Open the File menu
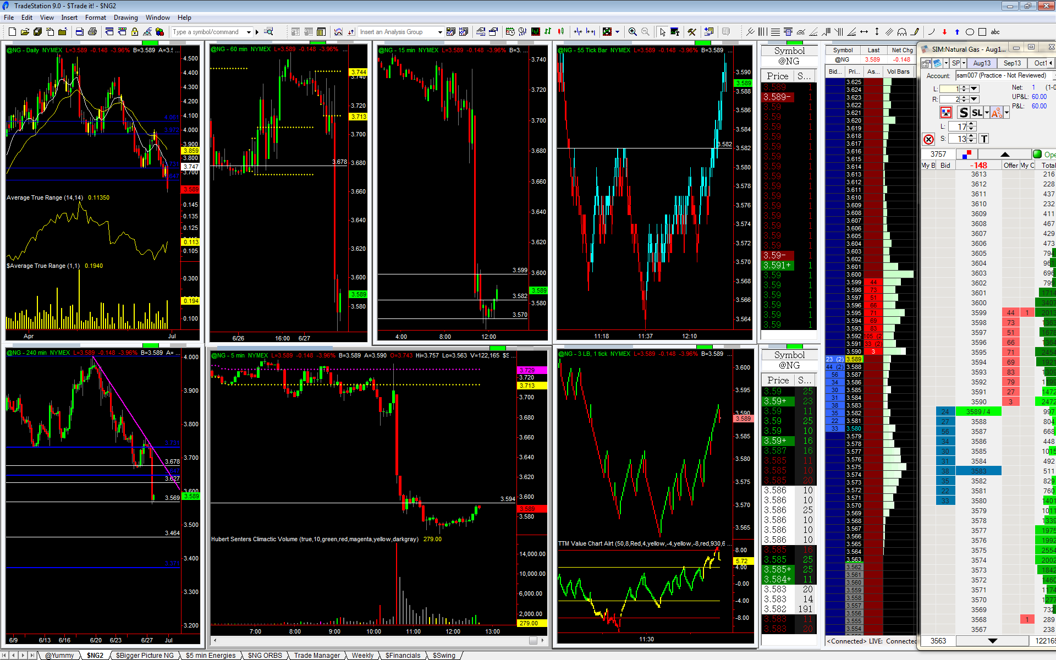1056x660 pixels. tap(9, 18)
